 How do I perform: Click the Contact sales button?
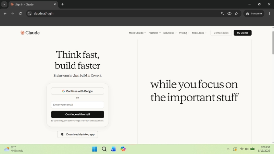point(221,33)
